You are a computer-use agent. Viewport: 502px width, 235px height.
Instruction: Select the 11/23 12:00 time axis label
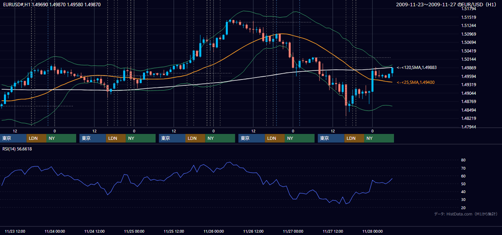[x=15, y=231]
